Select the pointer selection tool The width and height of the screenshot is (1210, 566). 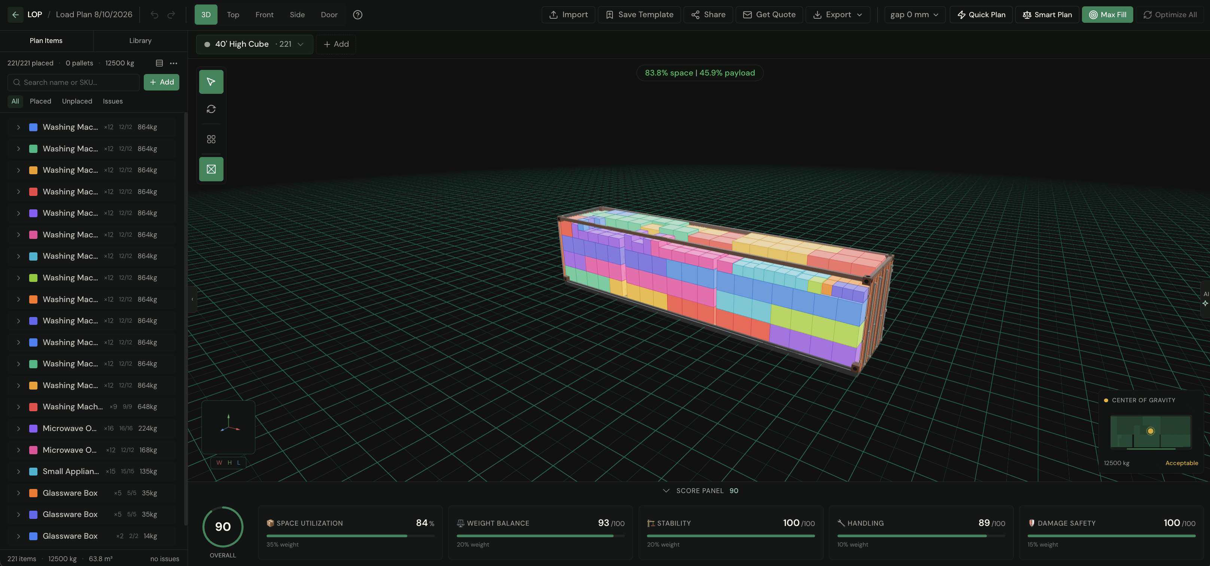click(x=211, y=81)
